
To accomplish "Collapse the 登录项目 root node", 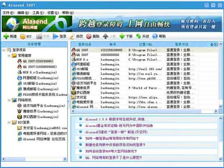I will click(x=4, y=50).
